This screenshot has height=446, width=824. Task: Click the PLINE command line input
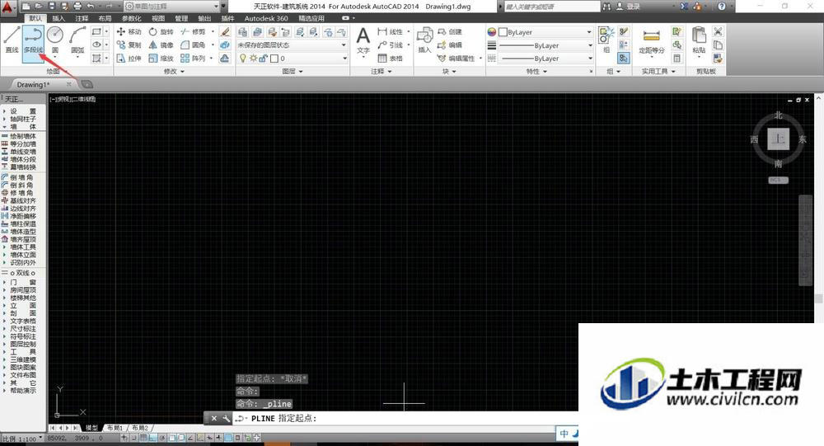(x=405, y=419)
